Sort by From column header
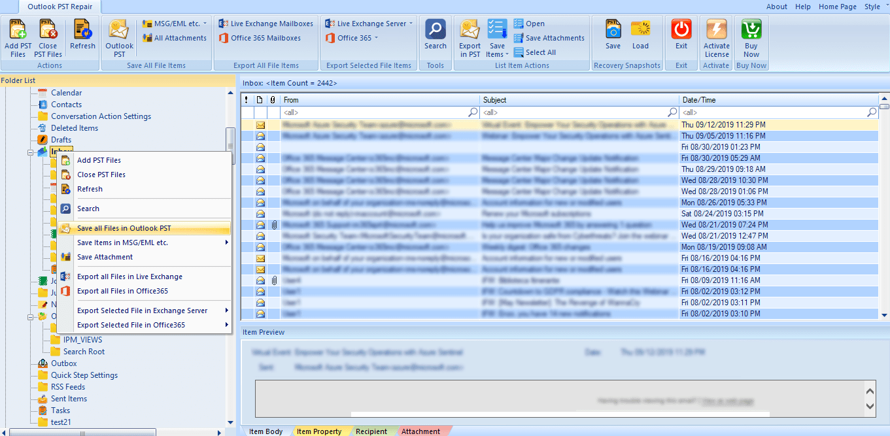The height and width of the screenshot is (436, 890). (380, 100)
